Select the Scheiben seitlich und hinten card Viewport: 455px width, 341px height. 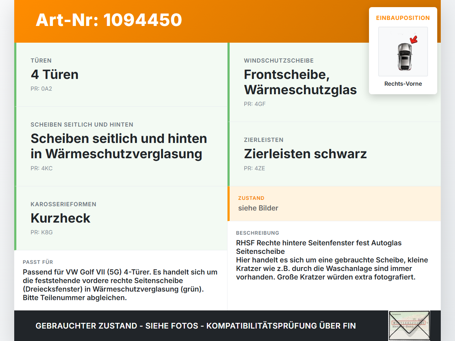121,146
